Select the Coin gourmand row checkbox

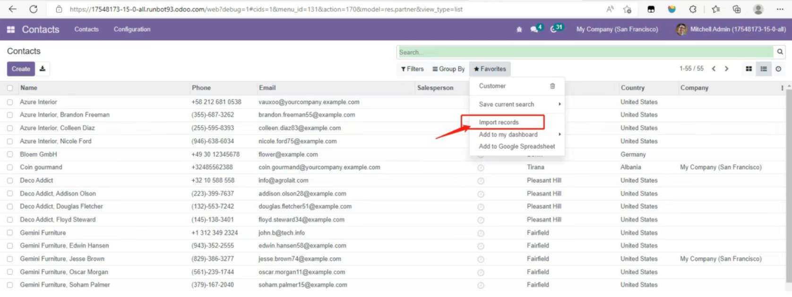coord(10,167)
